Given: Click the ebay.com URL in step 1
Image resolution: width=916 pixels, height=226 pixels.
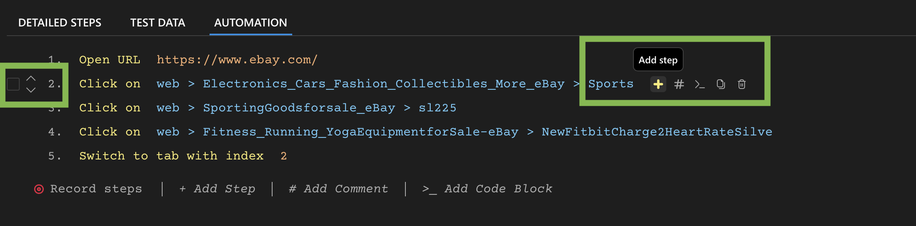Looking at the screenshot, I should point(237,60).
